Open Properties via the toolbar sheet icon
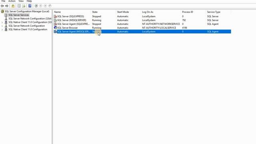 coord(19,6)
